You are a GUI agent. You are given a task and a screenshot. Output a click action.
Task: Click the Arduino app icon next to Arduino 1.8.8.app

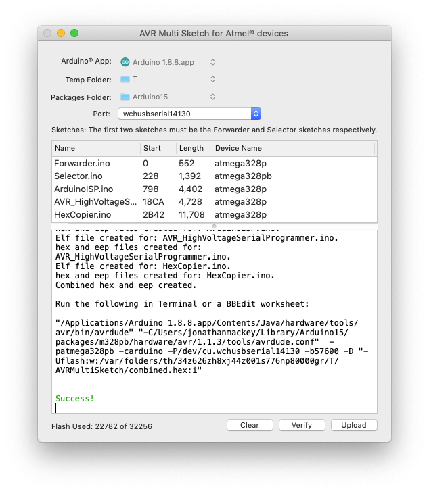[125, 62]
